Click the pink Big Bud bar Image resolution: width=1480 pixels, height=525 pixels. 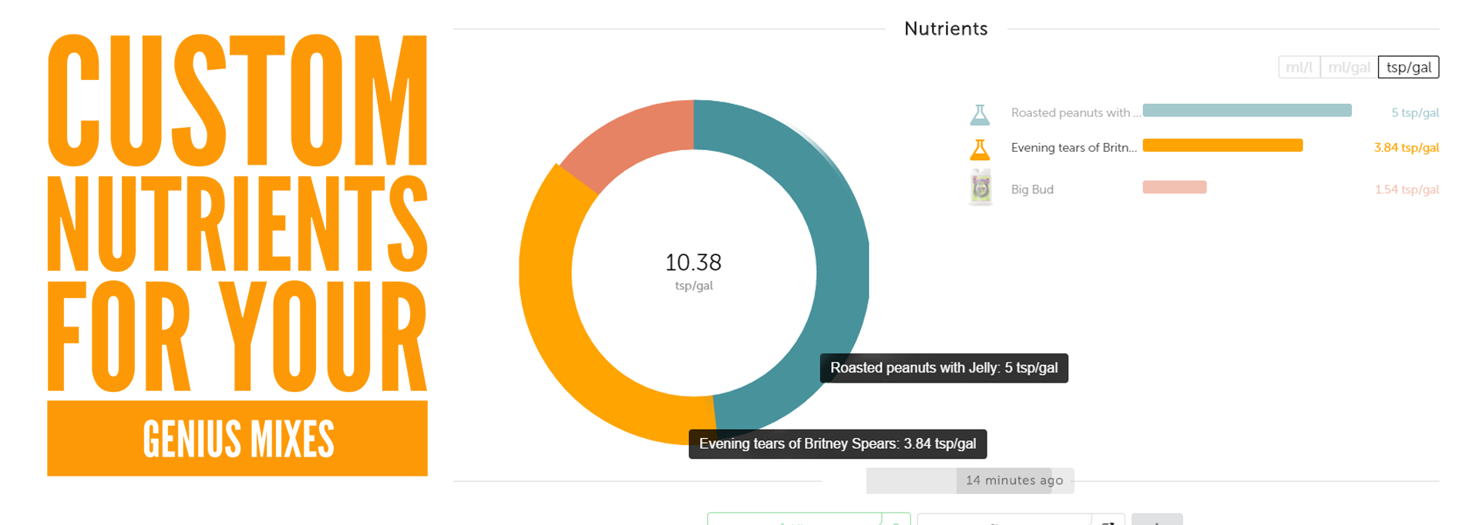(x=1174, y=187)
